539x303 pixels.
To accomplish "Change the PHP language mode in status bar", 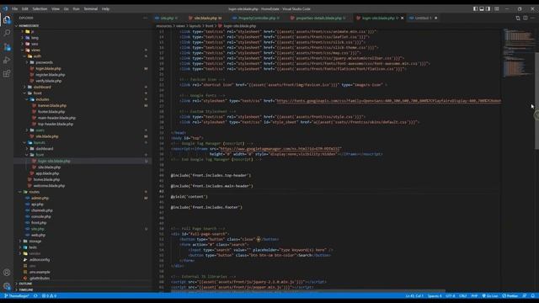I will [x=474, y=295].
